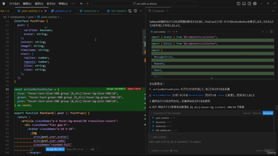Click the Cursor app logo icon
The width and height of the screenshot is (278, 156).
3,3
